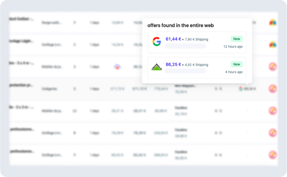Click the 'offers found in the entire web' heading
Viewport: 287px width, 177px height.
(181, 25)
